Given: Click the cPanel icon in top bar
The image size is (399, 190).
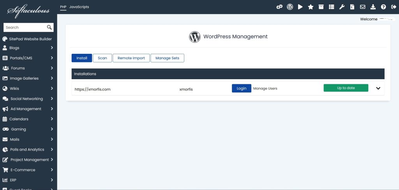Looking at the screenshot, I should (279, 7).
